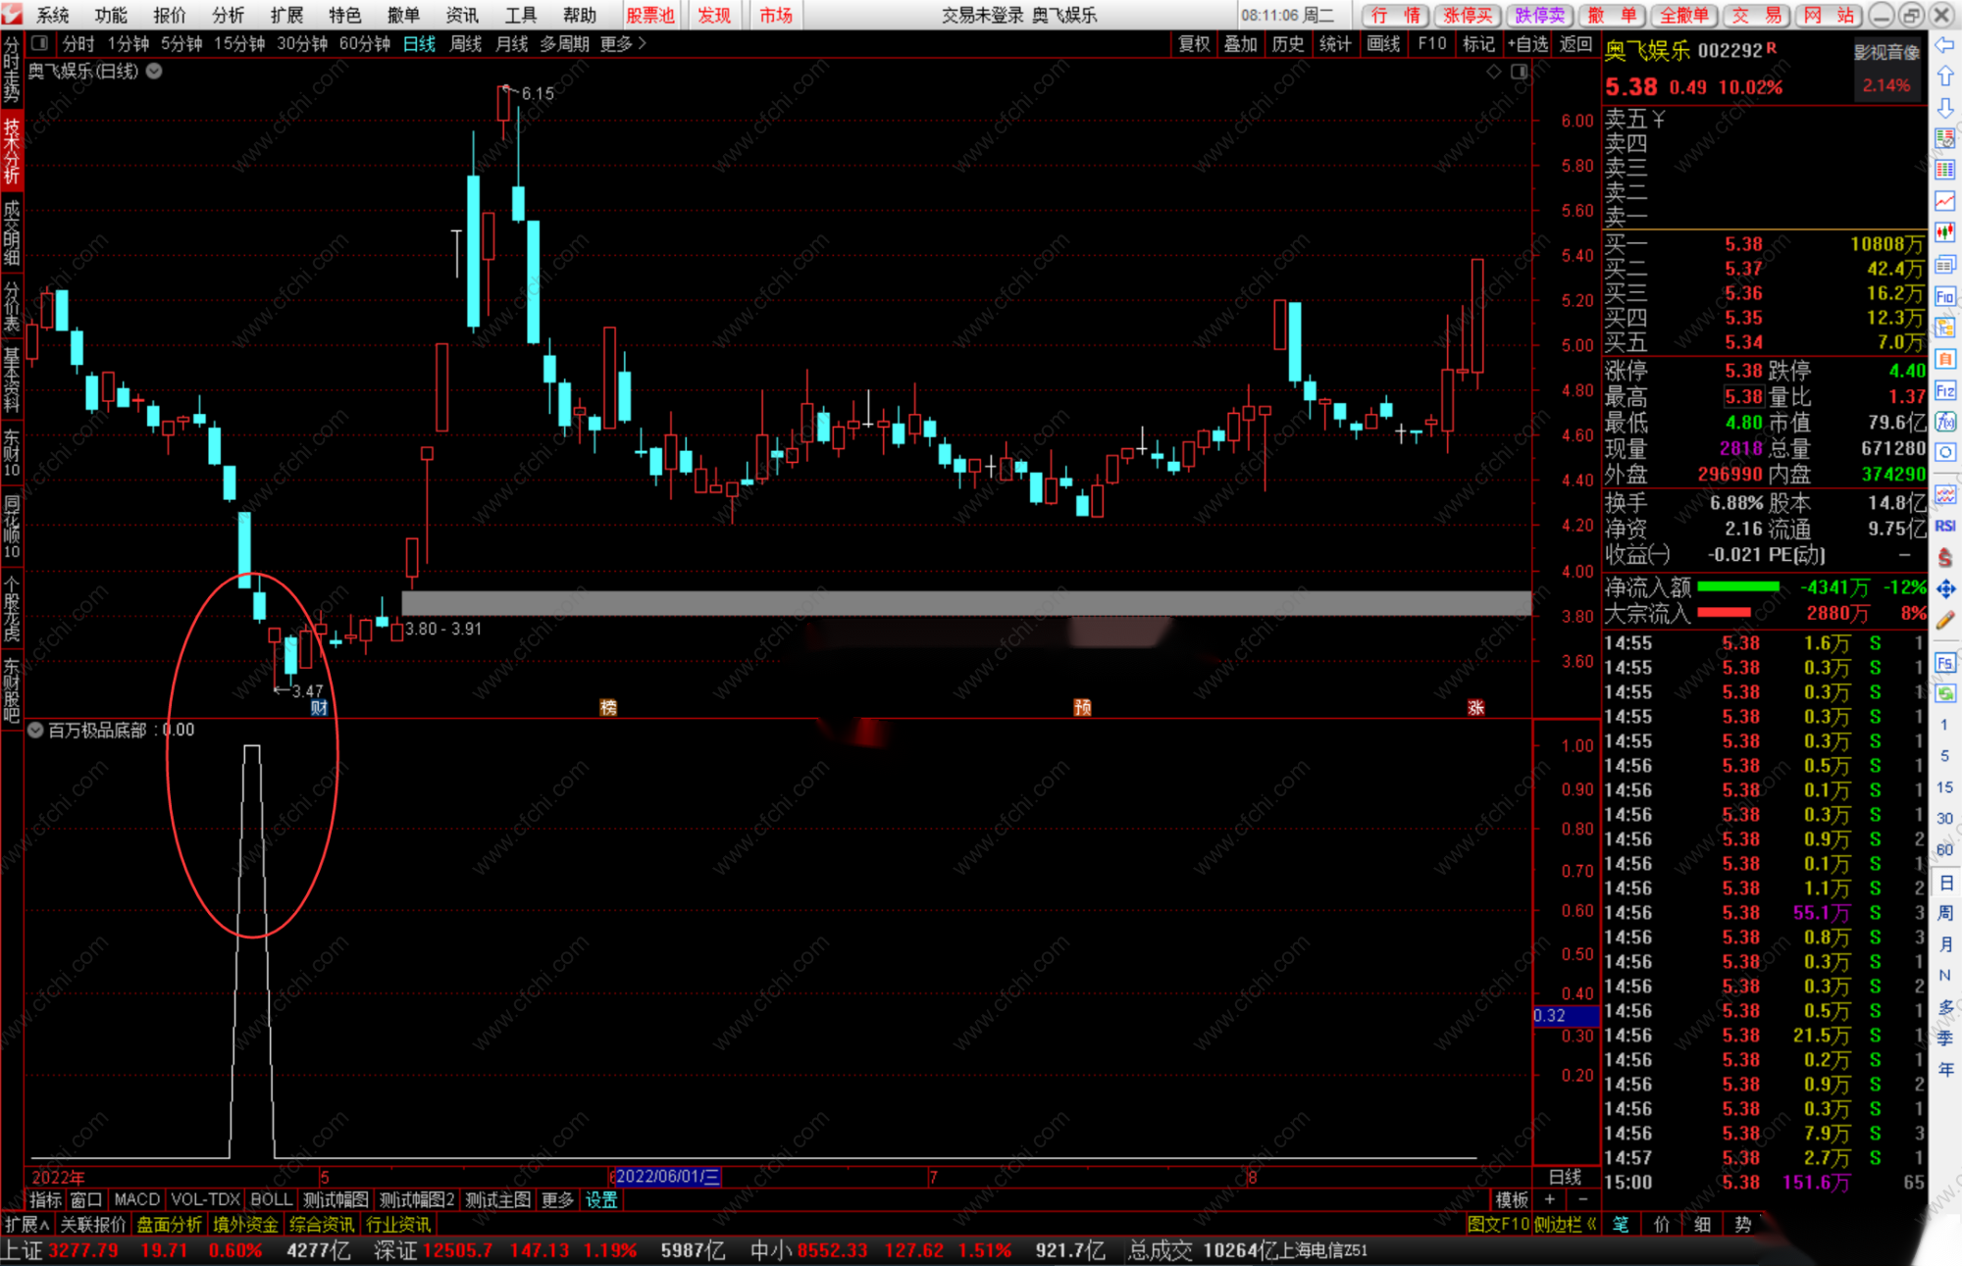This screenshot has height=1266, width=1962.
Task: Click the candlestick chart sidebar icon
Action: click(1944, 233)
